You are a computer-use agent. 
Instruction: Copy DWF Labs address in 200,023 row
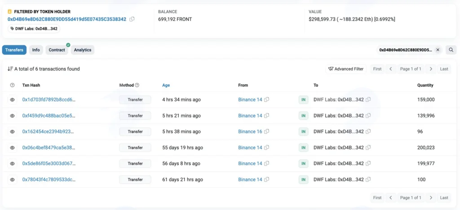click(368, 148)
